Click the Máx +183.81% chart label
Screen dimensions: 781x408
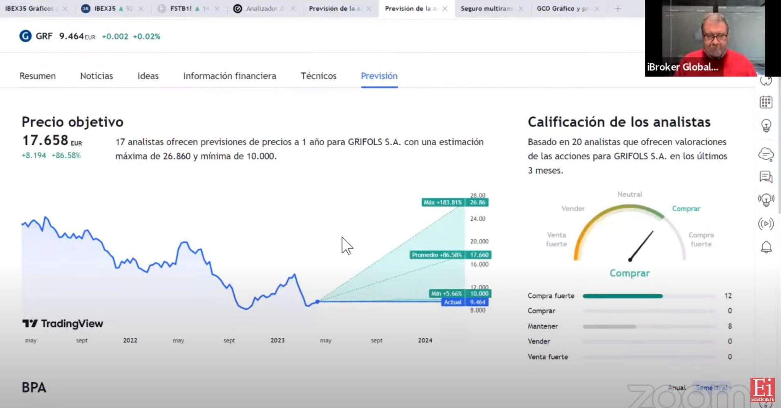[x=443, y=202]
